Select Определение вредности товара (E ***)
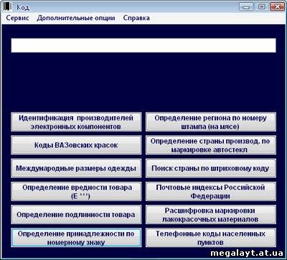 point(76,191)
